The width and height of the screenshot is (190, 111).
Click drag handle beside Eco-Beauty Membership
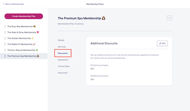point(5,50)
